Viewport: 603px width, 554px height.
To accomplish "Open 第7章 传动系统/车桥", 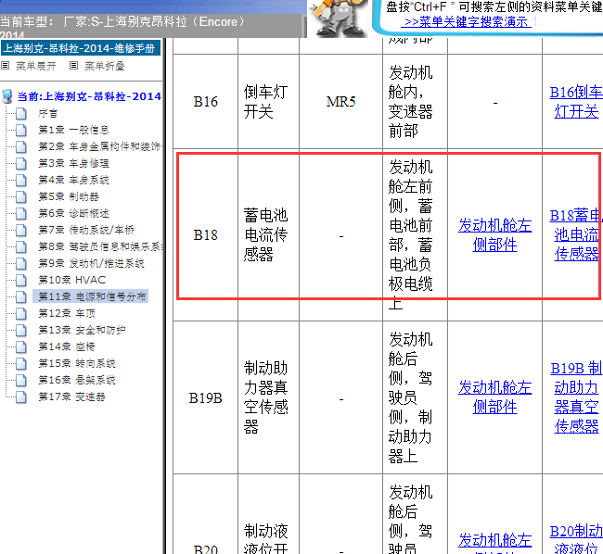I will 86,230.
